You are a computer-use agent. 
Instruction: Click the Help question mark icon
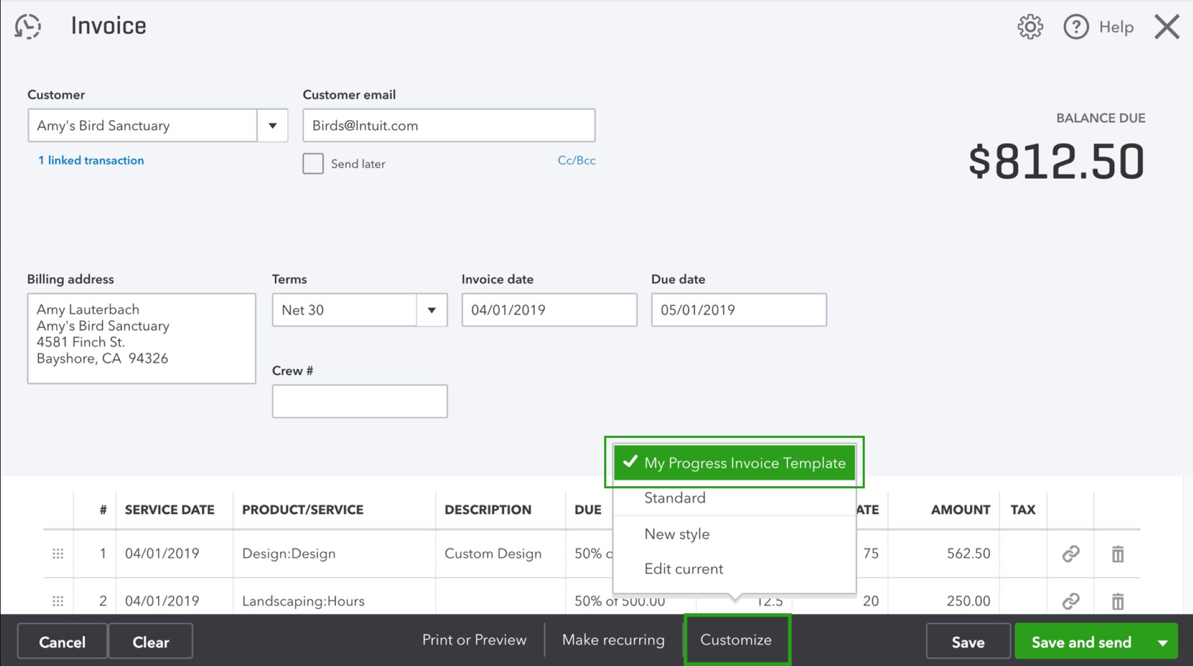1075,26
